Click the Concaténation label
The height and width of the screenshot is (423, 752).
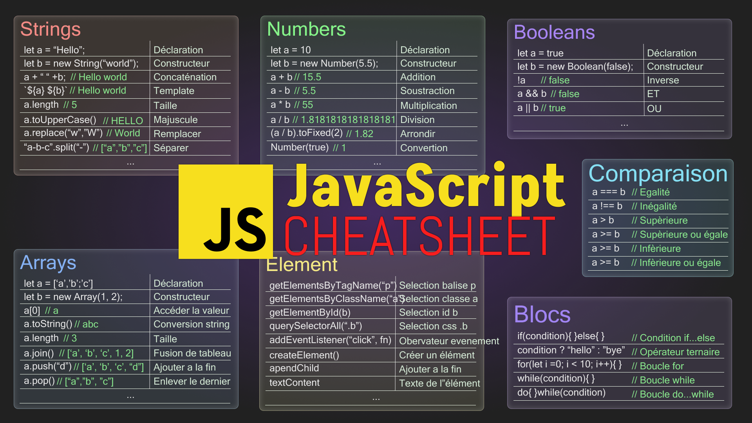pyautogui.click(x=185, y=77)
